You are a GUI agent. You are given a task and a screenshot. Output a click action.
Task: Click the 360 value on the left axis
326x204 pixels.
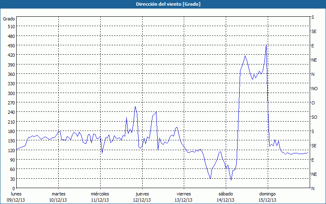pos(11,74)
